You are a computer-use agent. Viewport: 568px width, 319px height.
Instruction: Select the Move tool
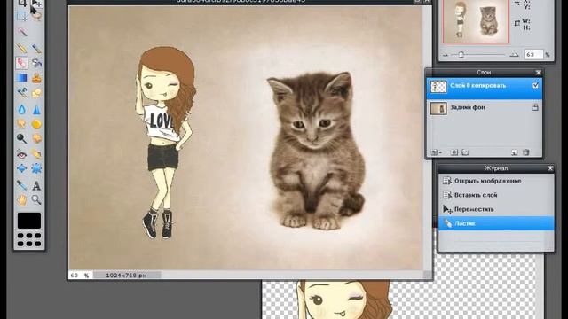click(36, 3)
